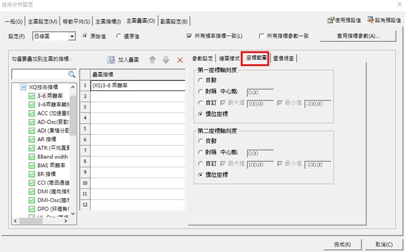
Task: Open the 繪圖樣式 sub-tab
Action: coord(230,59)
